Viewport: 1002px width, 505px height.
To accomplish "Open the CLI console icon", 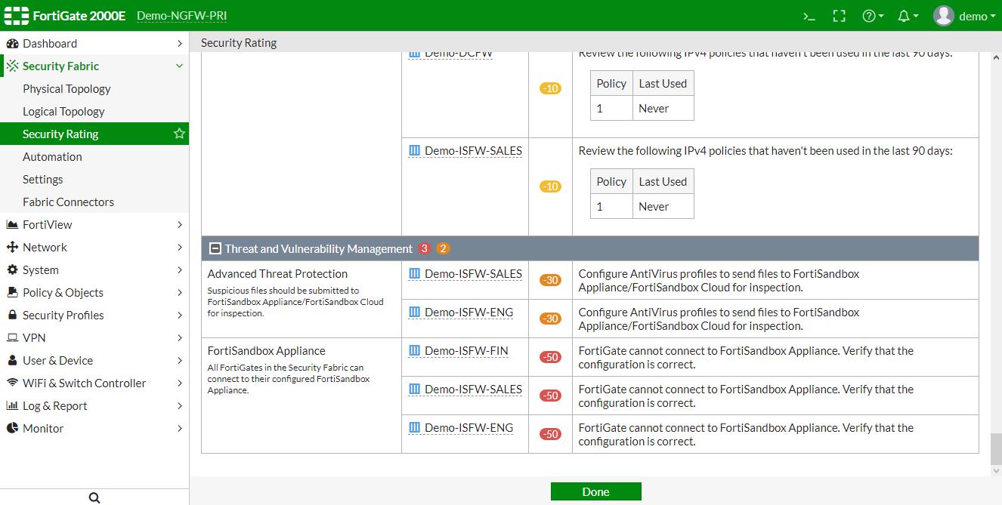I will [809, 16].
